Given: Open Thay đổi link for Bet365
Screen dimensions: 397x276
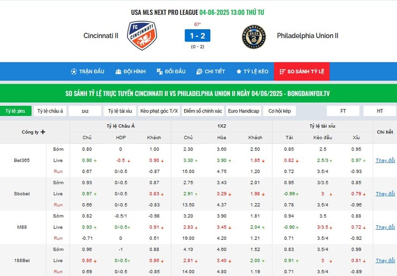Looking at the screenshot, I should click(385, 160).
